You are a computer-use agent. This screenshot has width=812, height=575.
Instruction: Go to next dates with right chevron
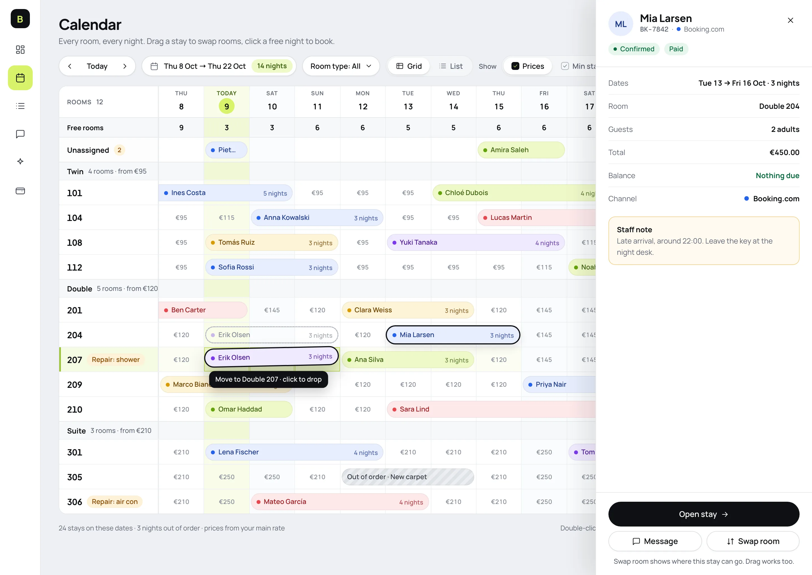click(125, 66)
